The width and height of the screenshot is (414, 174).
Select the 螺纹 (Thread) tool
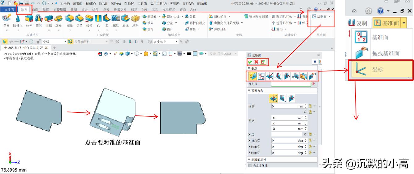(x=116, y=21)
